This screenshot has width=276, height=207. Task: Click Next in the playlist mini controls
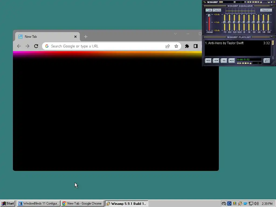pos(248,63)
